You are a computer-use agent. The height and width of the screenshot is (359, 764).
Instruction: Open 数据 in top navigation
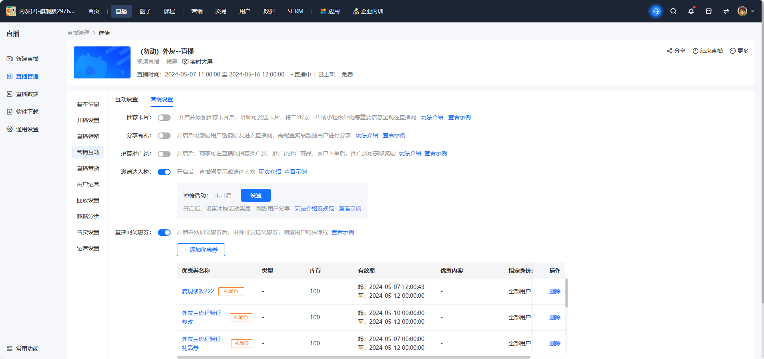coord(269,11)
